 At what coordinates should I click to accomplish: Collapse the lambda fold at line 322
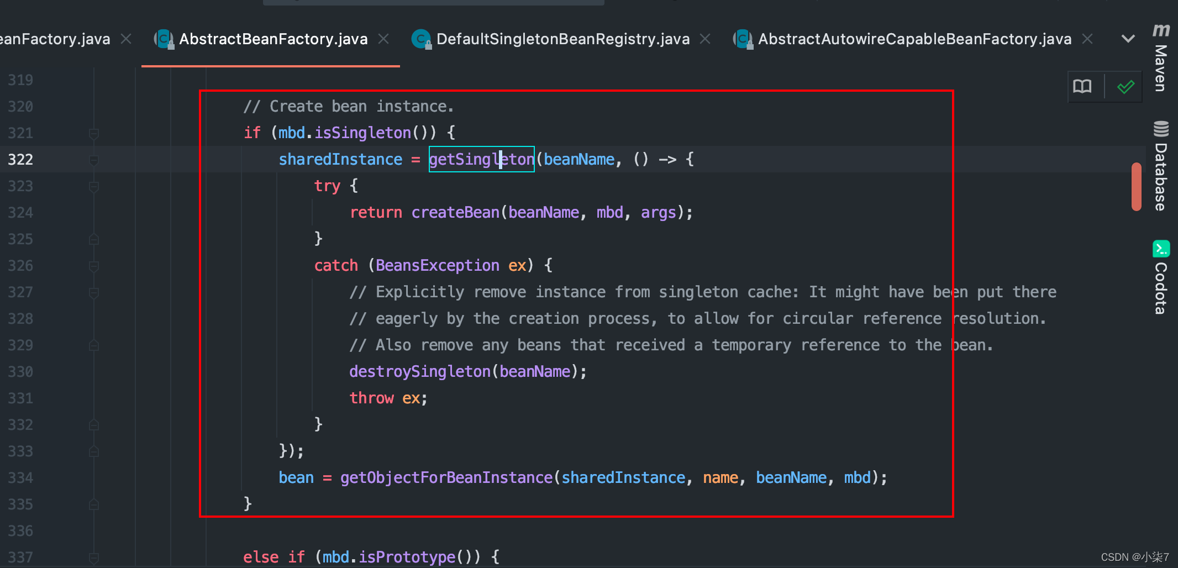tap(94, 160)
